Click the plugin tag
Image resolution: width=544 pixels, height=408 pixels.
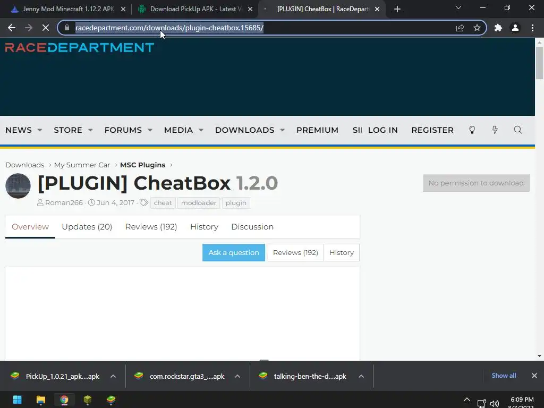[236, 203]
